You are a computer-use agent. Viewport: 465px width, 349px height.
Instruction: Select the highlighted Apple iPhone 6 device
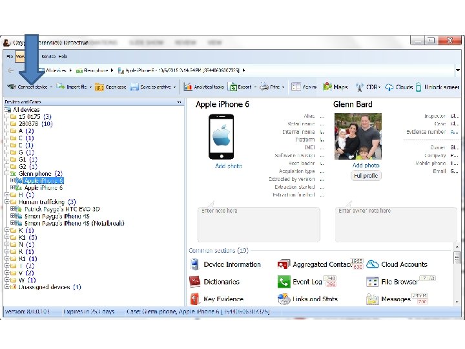(43, 180)
